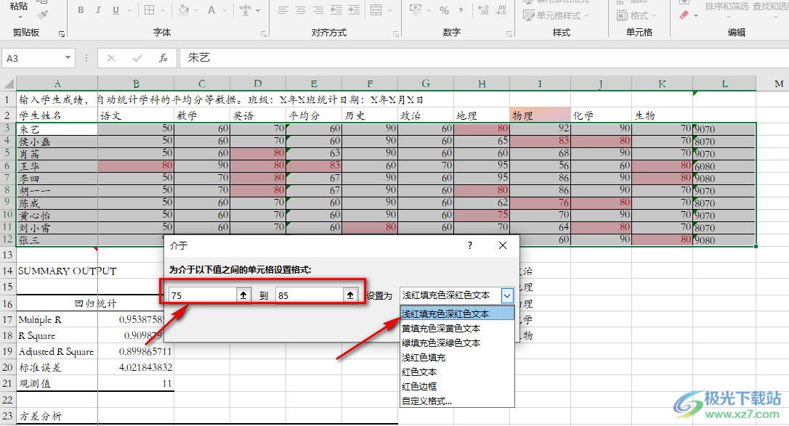Choose 浅红填充色深红色文本 from the list
Screen dimensions: 789x426
pos(457,314)
